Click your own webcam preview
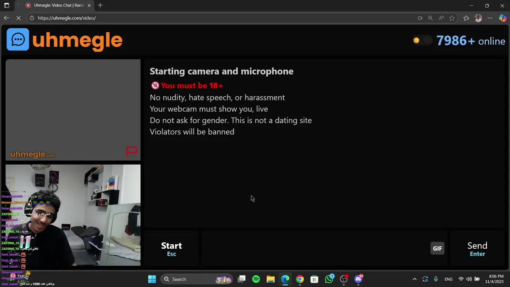 coord(73,215)
